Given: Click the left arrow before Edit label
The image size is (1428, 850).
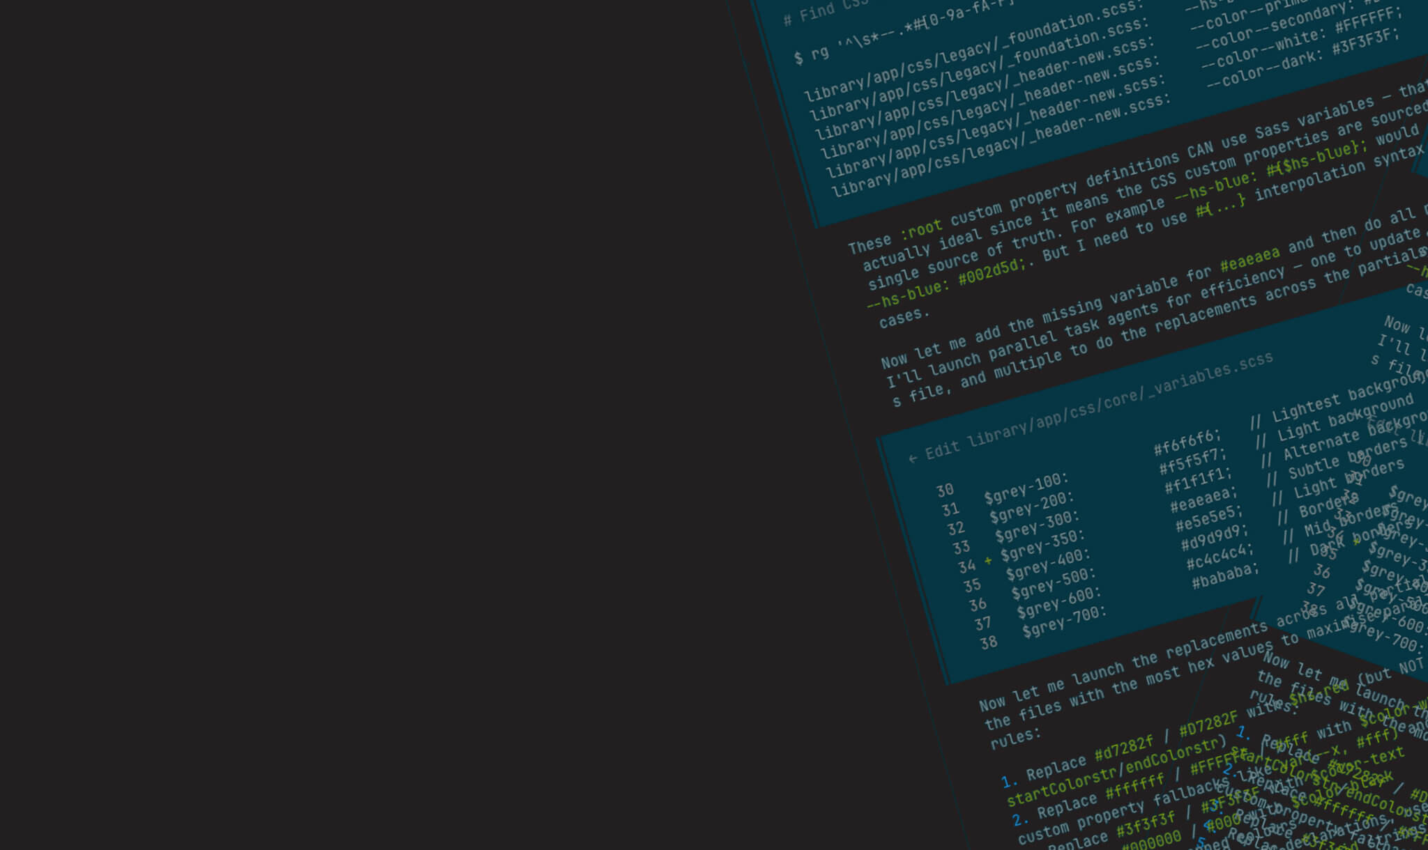Looking at the screenshot, I should pyautogui.click(x=913, y=458).
